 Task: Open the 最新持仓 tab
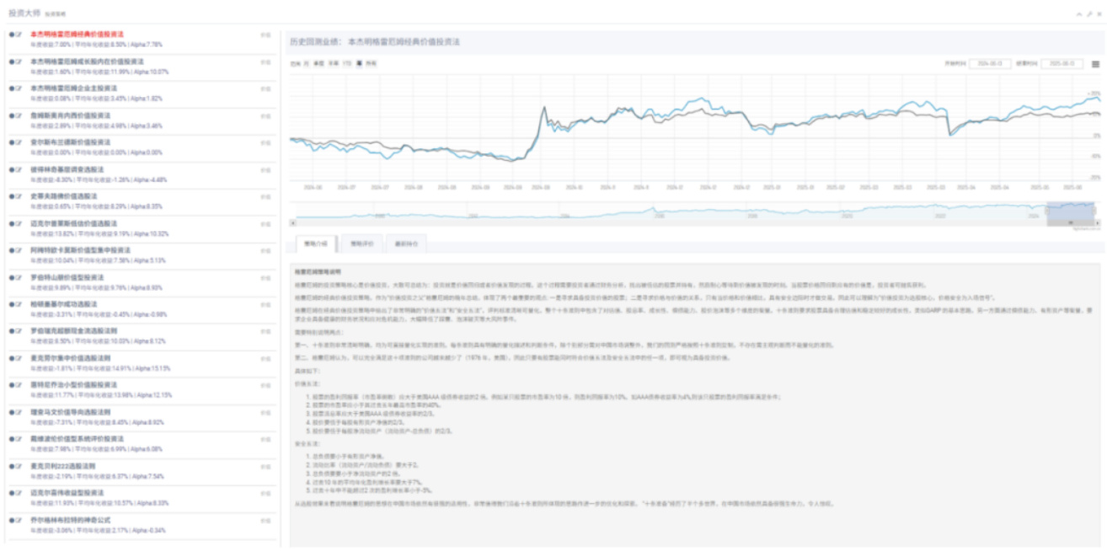pos(406,244)
